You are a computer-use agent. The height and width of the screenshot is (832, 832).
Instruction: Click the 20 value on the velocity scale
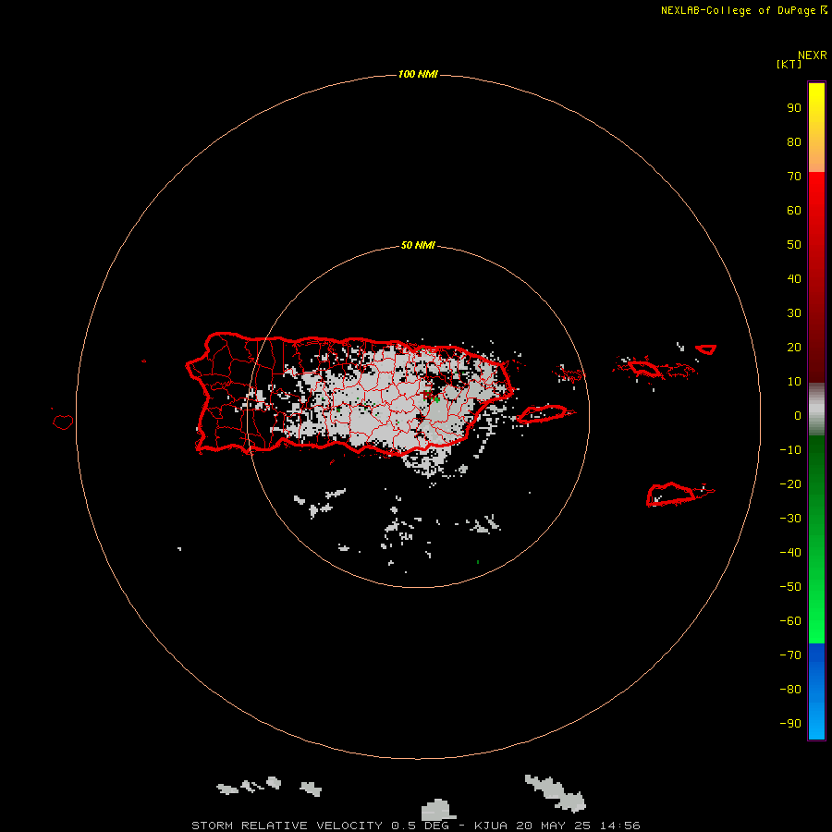click(794, 348)
